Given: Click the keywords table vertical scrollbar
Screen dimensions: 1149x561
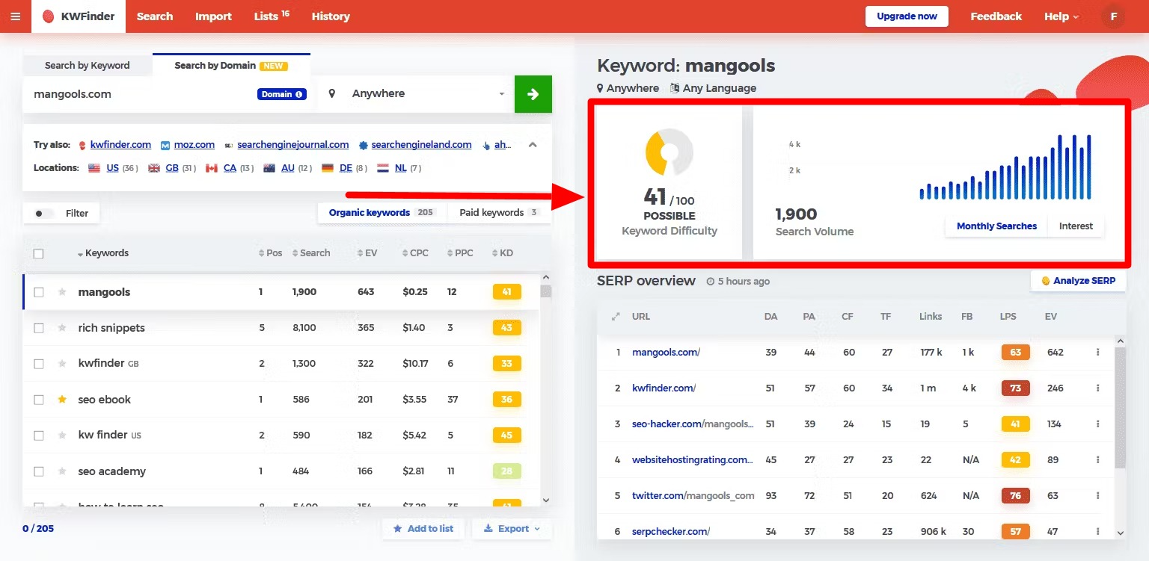Looking at the screenshot, I should click(546, 292).
